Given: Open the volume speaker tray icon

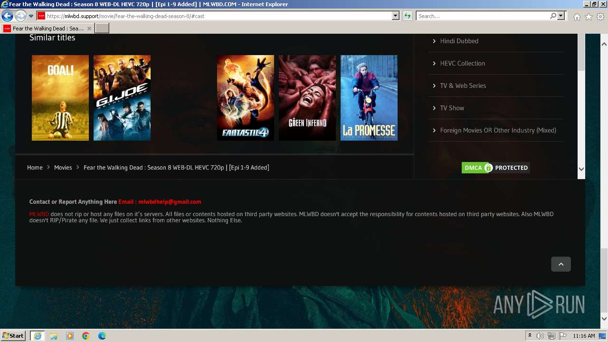Looking at the screenshot, I should [540, 336].
